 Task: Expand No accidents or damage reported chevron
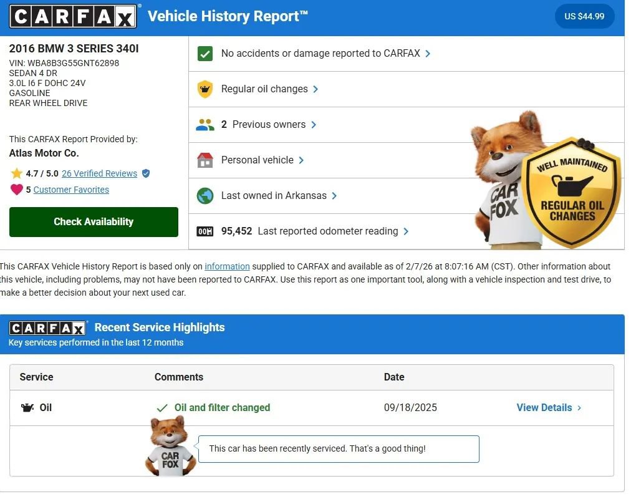coord(428,54)
